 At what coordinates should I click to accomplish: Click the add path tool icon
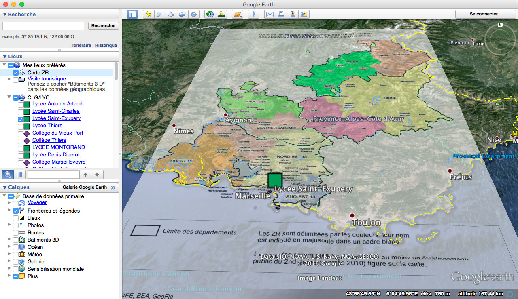point(171,14)
